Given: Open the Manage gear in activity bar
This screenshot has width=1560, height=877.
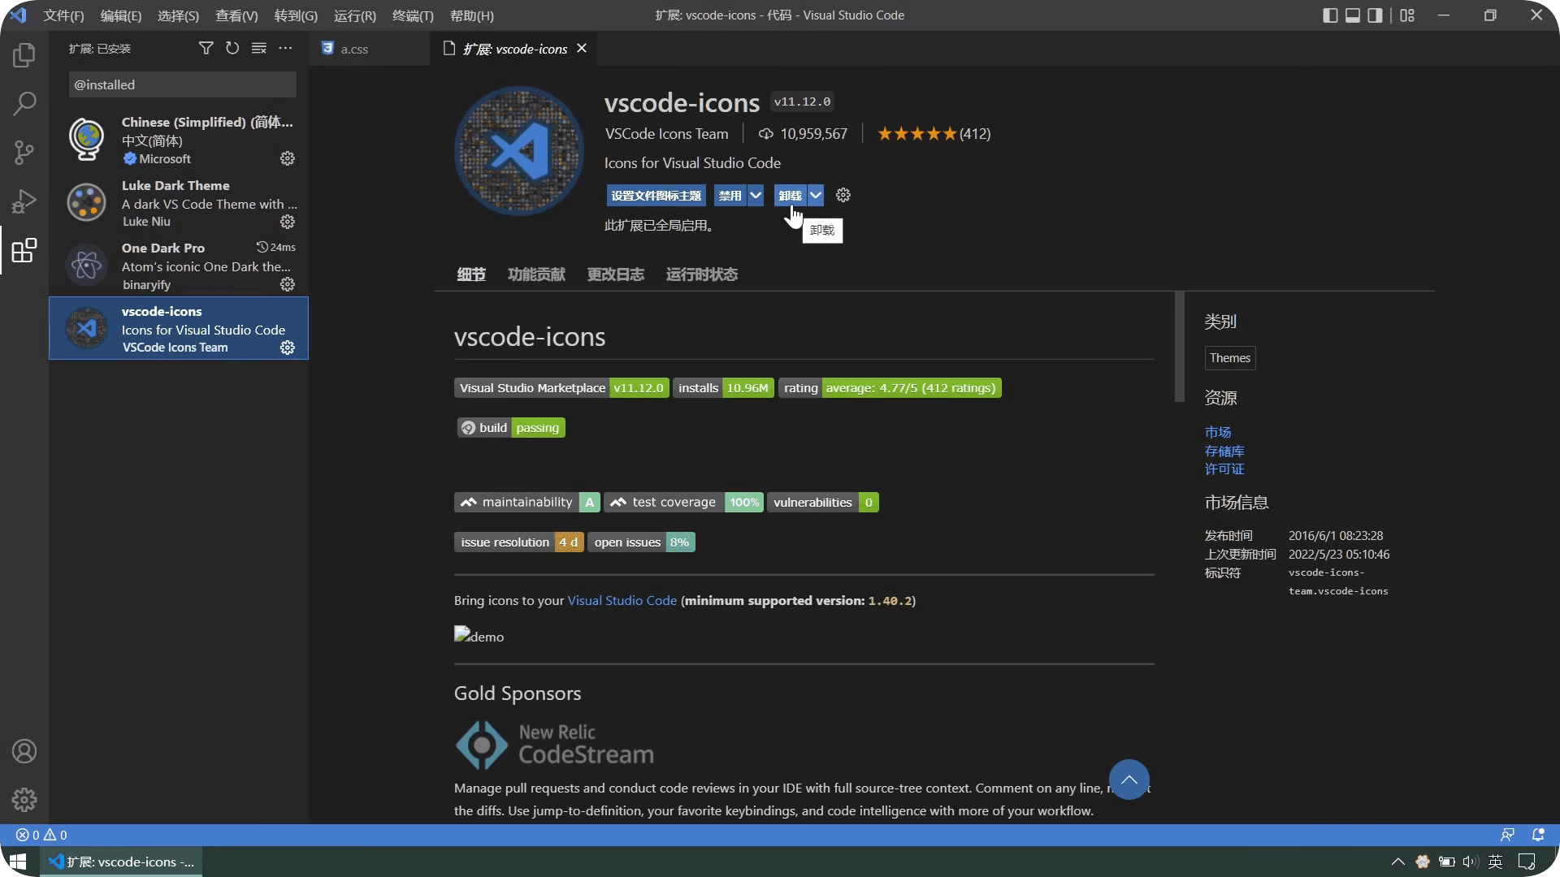Looking at the screenshot, I should (24, 800).
